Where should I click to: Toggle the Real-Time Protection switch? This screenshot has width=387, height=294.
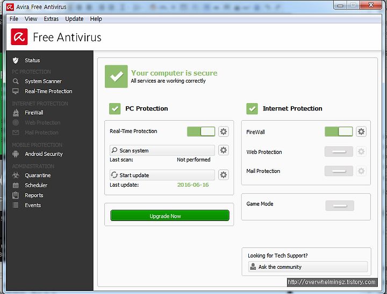(x=201, y=131)
